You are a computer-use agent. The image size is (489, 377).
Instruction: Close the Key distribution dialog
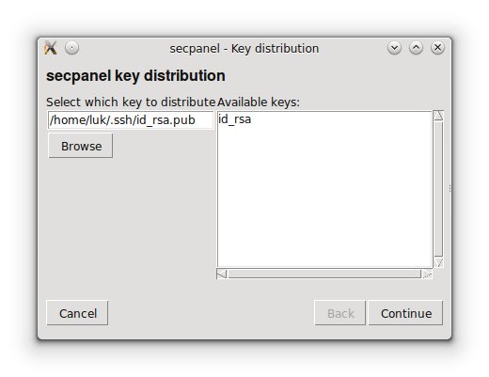[x=437, y=48]
